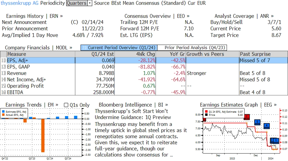Click the black Price legend swatch
Screen dimensions: 288x161
click(206, 115)
